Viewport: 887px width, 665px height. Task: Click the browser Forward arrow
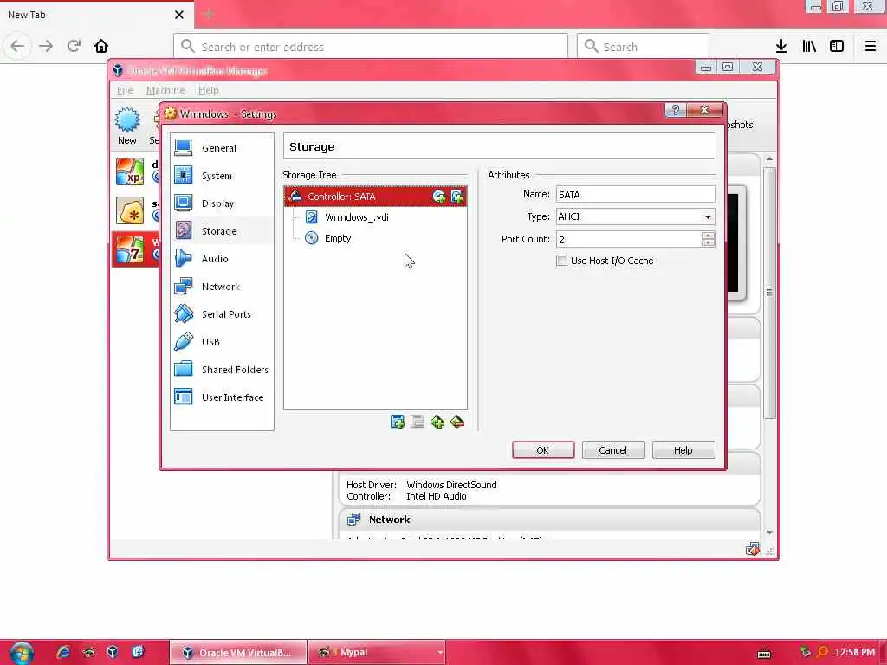(x=46, y=47)
